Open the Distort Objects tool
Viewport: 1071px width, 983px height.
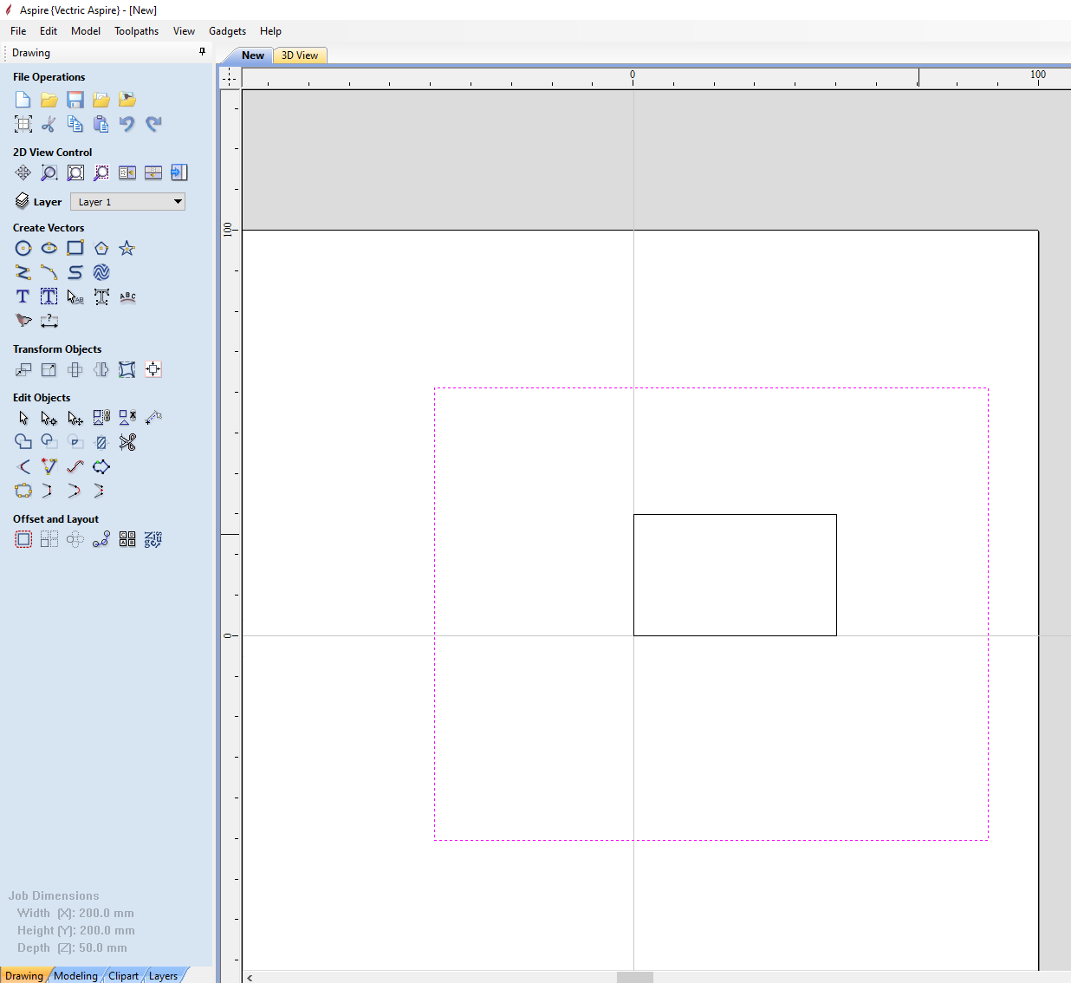[127, 370]
